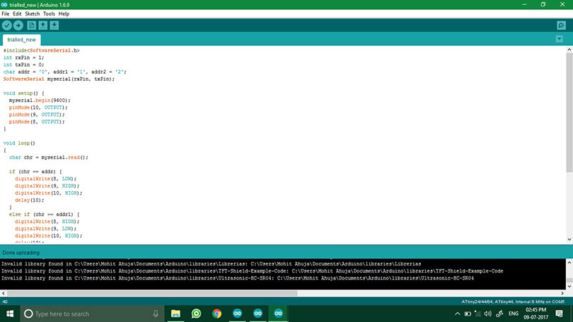Click console horizontal scroll right arrow

pyautogui.click(x=562, y=293)
